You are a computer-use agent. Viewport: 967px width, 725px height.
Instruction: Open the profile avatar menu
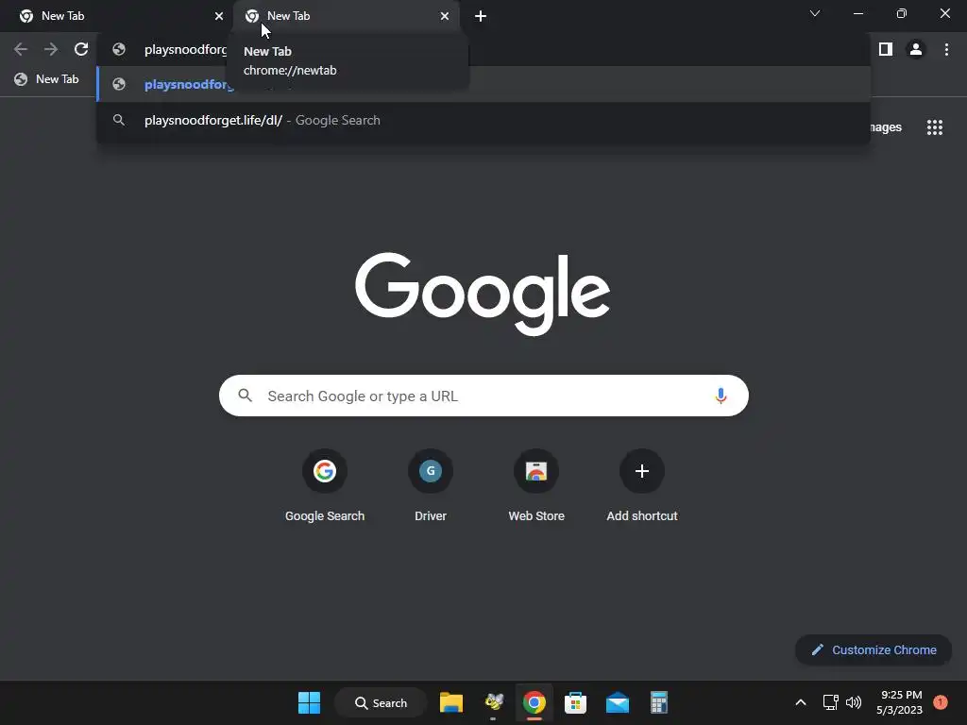coord(916,49)
